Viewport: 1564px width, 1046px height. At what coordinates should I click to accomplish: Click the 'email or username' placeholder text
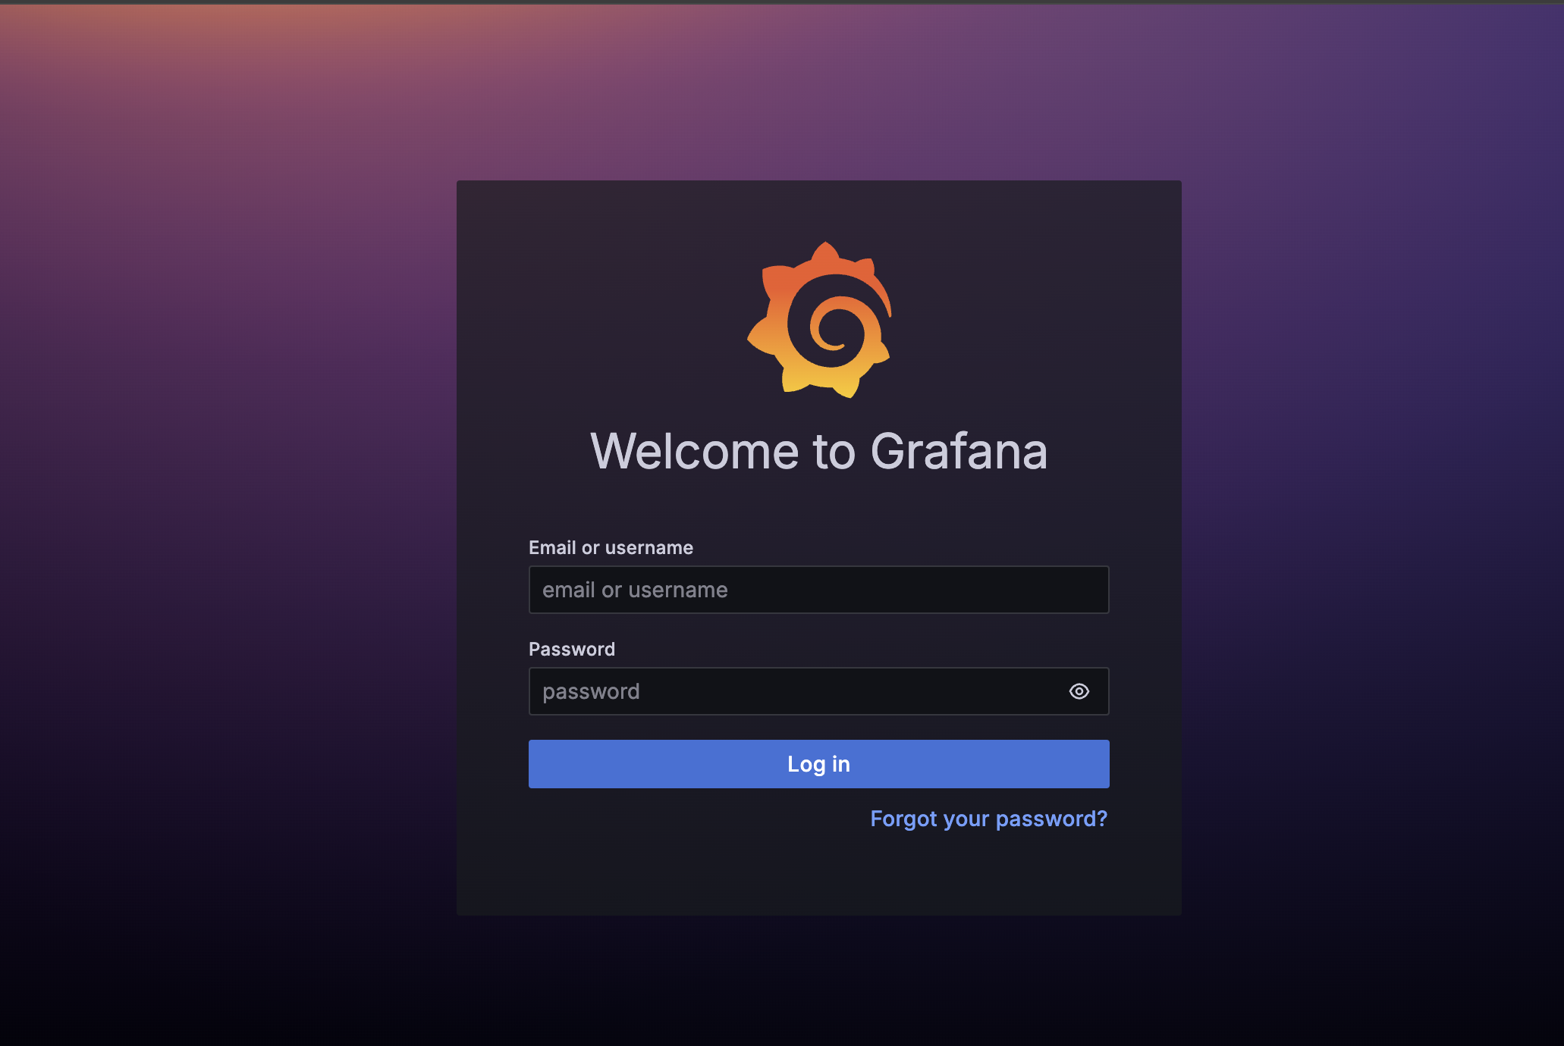tap(635, 590)
